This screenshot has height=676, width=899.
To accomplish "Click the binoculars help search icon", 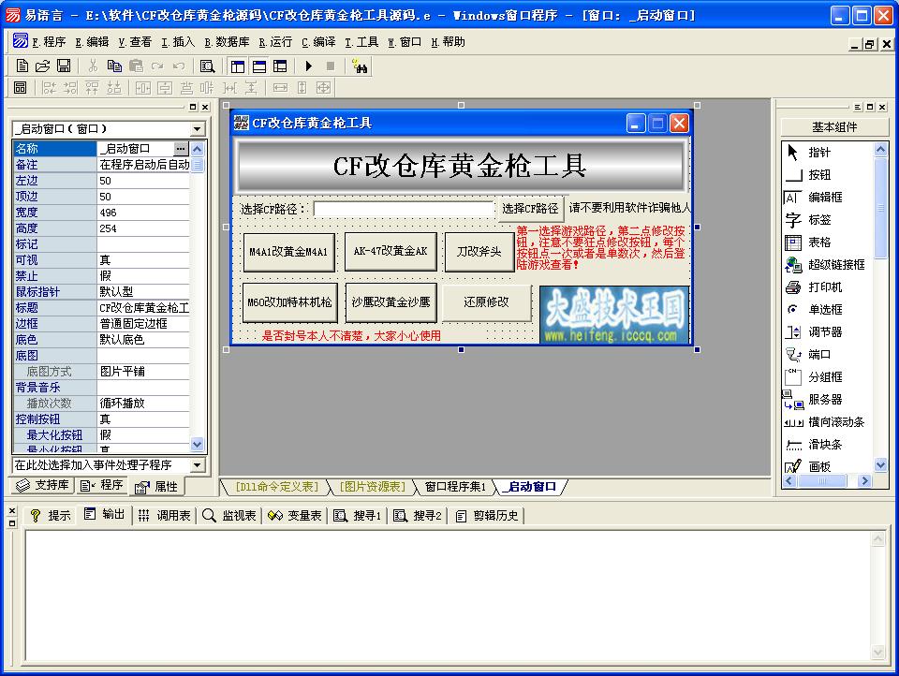I will [360, 66].
